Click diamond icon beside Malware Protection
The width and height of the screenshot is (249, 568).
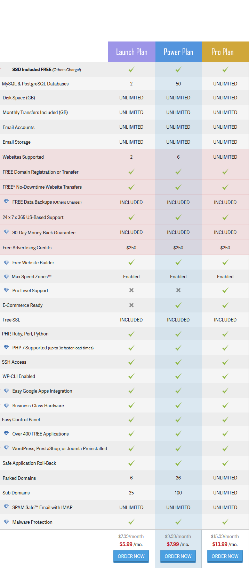(6, 522)
